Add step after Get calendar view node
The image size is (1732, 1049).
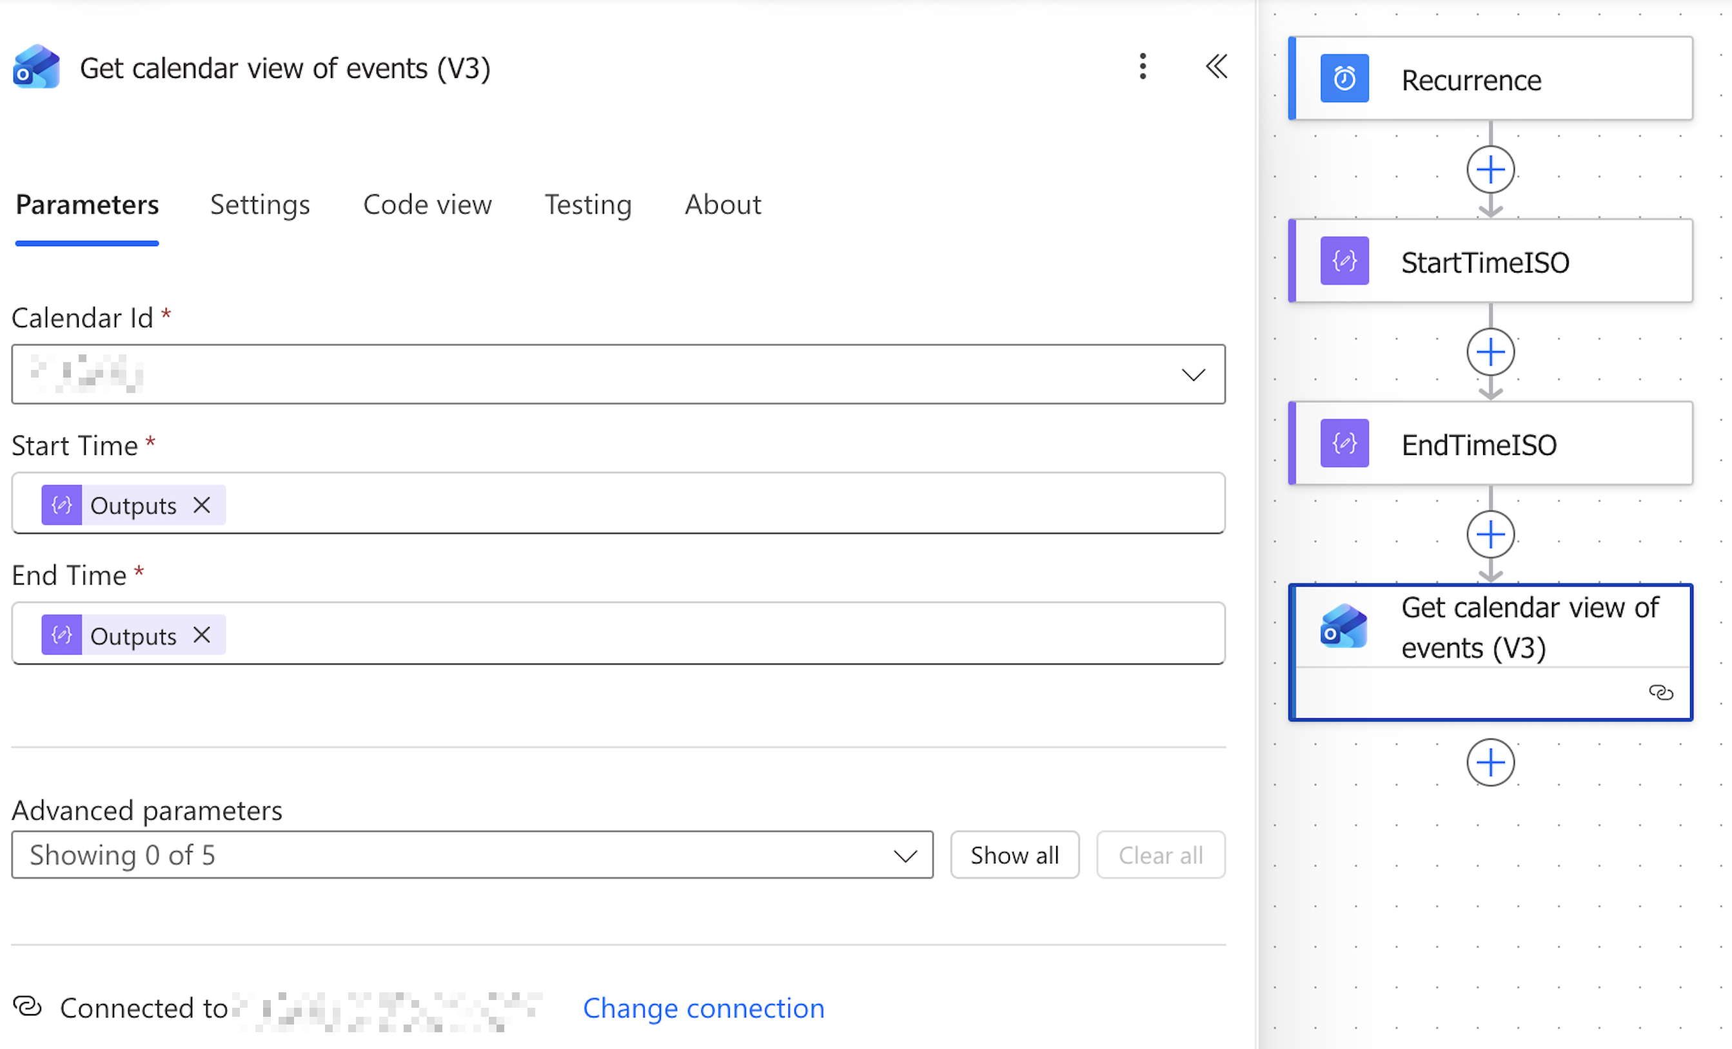[1490, 762]
